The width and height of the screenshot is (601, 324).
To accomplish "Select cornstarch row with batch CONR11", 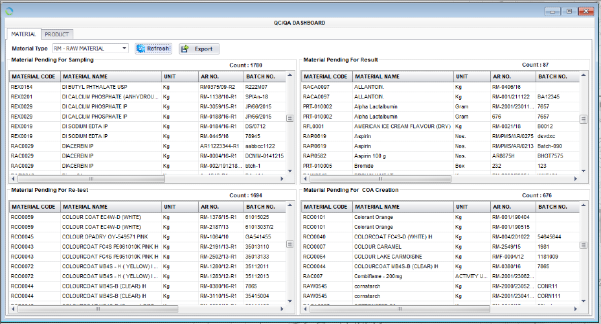I will pyautogui.click(x=440, y=286).
